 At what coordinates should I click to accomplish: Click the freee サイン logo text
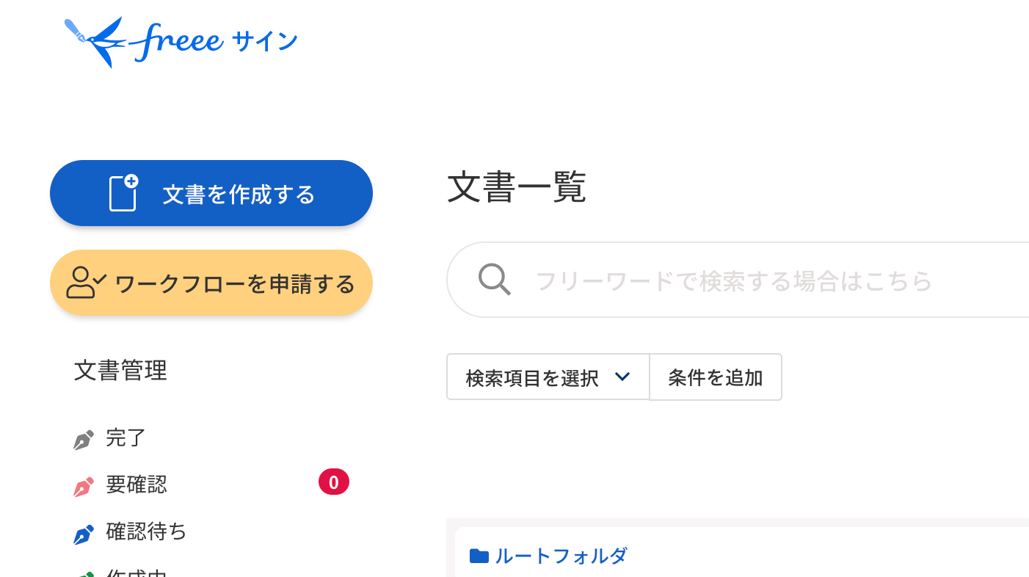point(214,40)
